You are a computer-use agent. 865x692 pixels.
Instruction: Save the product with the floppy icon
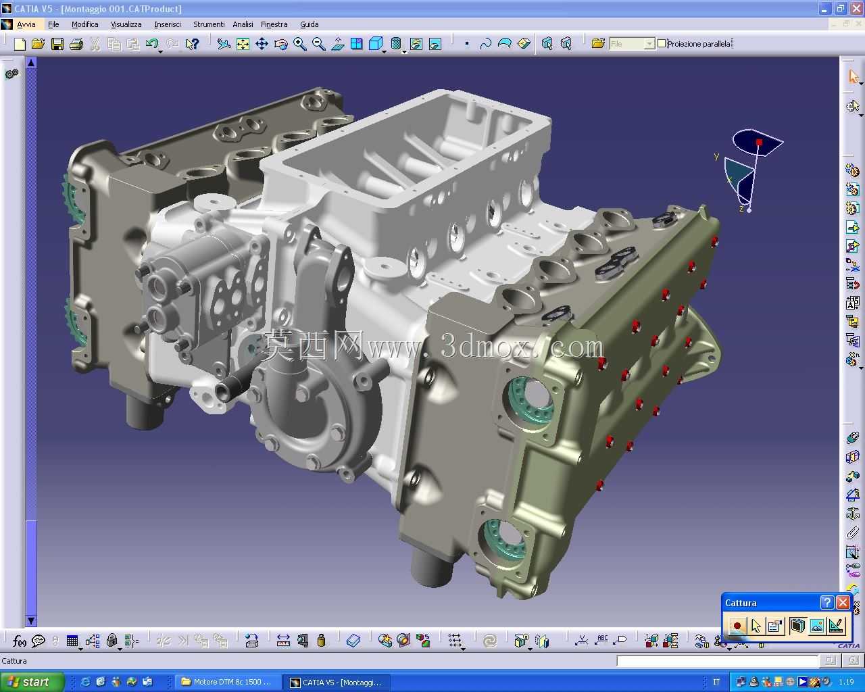pyautogui.click(x=57, y=44)
